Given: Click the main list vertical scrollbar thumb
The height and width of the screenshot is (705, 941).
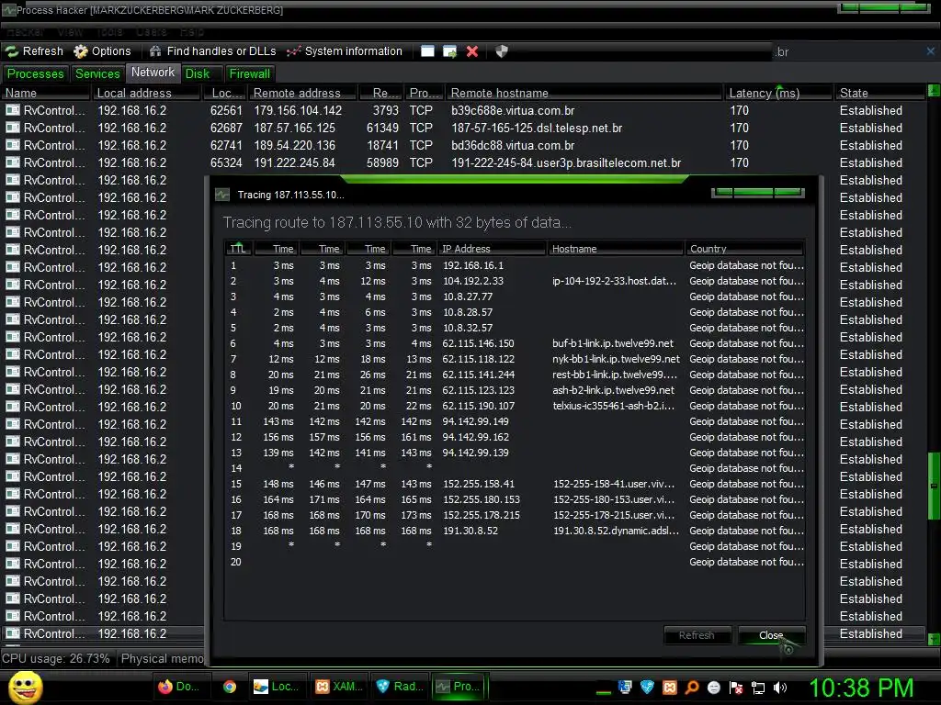Looking at the screenshot, I should tap(934, 485).
